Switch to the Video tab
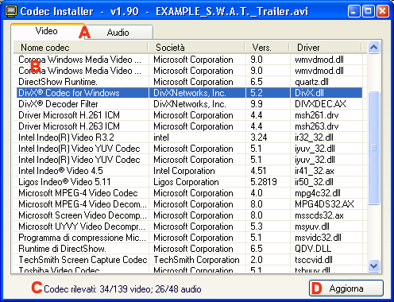Viewport: 394px width, 302px height. 47,31
